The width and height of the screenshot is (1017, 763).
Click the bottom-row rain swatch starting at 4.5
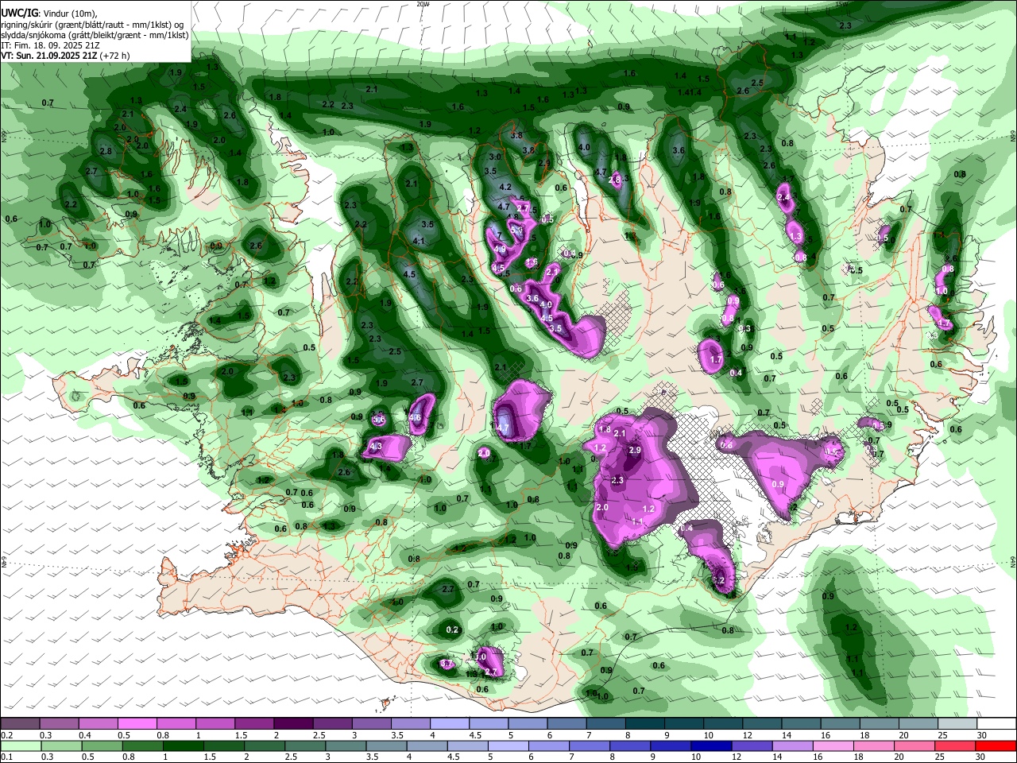[x=468, y=746]
